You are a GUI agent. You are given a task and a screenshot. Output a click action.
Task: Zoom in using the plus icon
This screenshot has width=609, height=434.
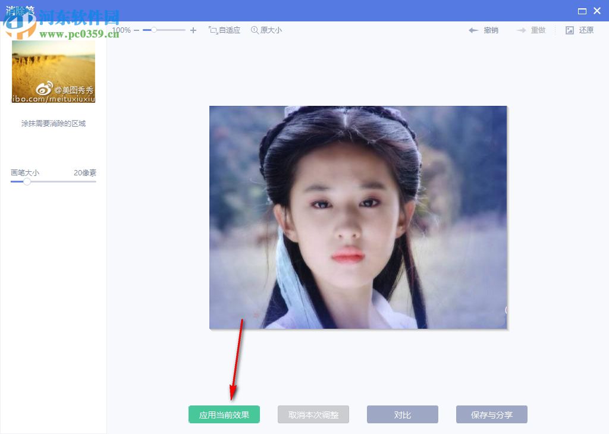193,29
